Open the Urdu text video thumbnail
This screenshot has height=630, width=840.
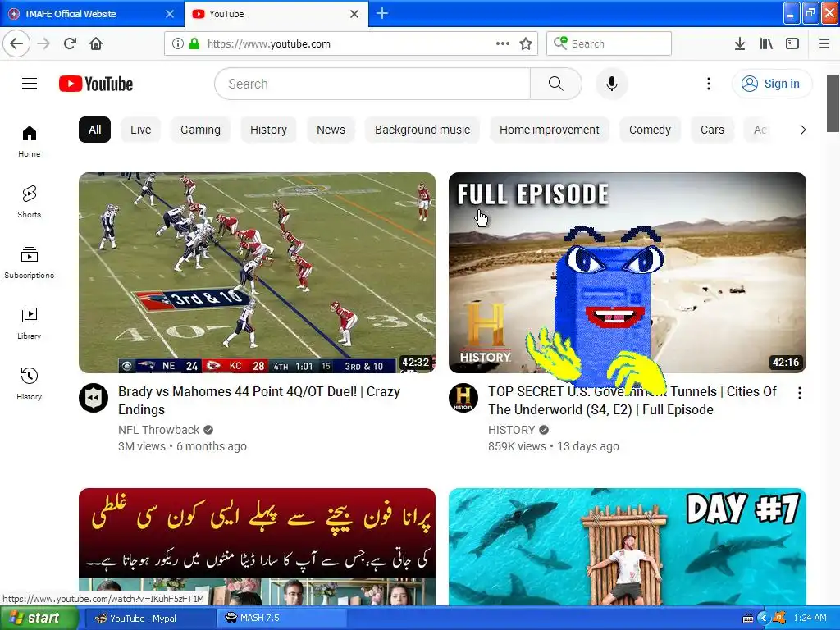pos(257,546)
